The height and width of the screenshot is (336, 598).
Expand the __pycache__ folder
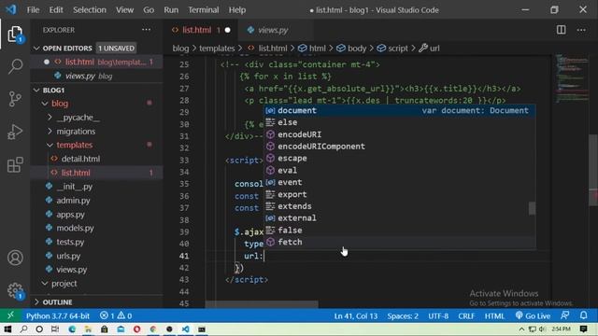click(78, 118)
